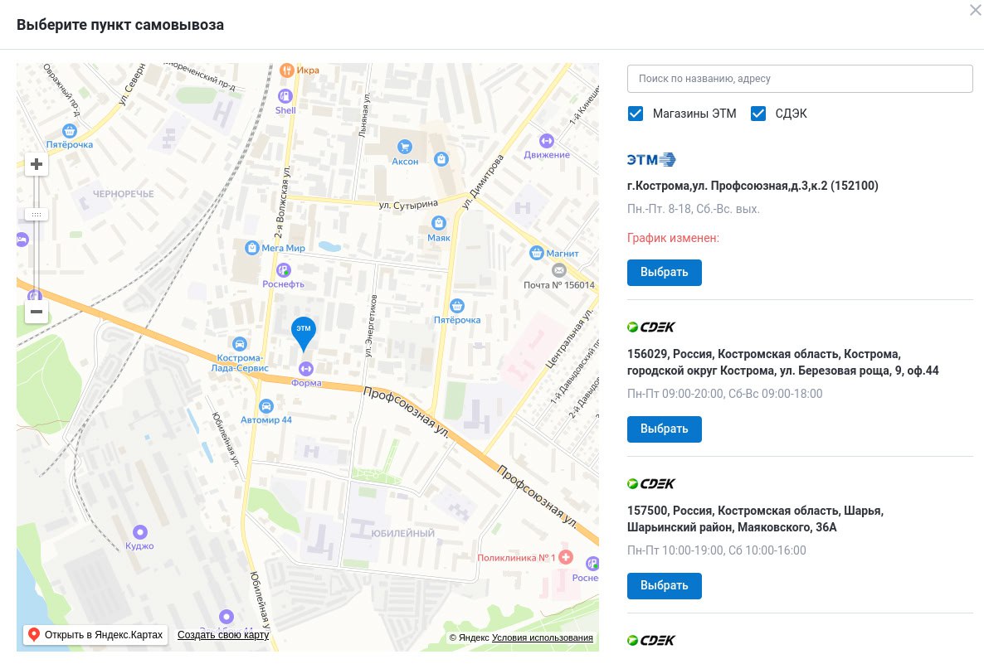The image size is (984, 664).
Task: Click the ЭТМ blue pin on the map
Action: 303,332
